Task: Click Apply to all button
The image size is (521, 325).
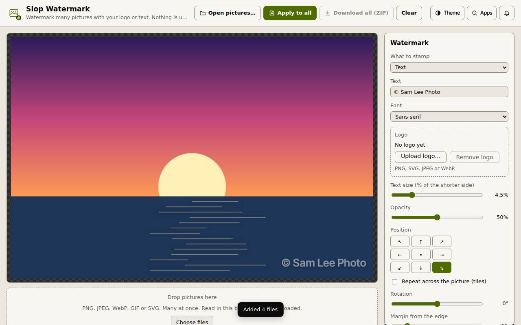Action: (290, 13)
